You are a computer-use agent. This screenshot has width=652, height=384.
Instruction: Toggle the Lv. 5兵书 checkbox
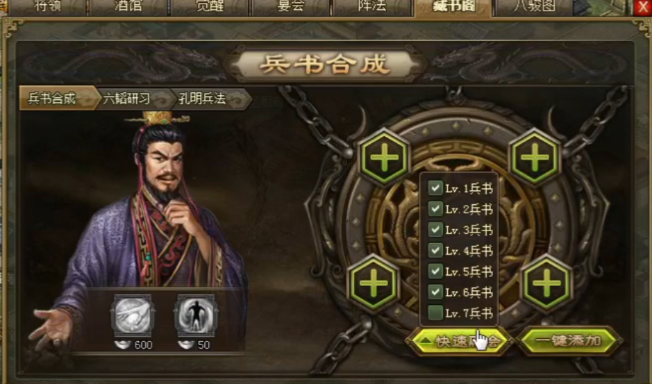(x=435, y=272)
